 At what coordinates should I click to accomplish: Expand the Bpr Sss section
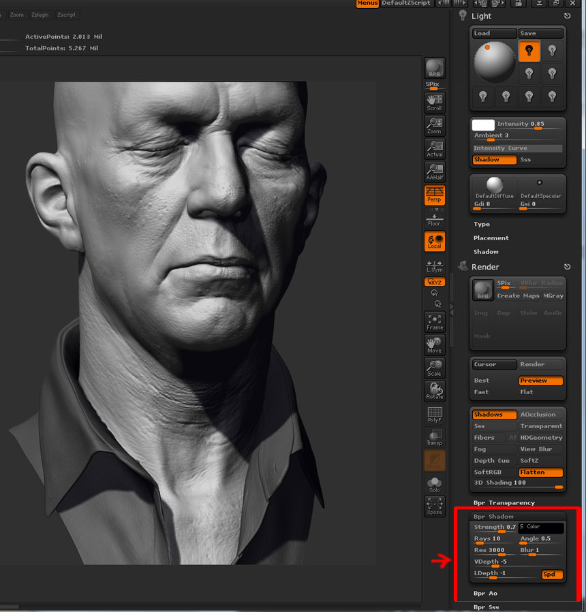(x=486, y=607)
